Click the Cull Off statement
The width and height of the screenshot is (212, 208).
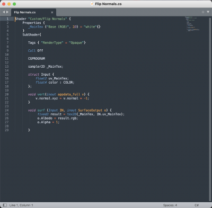click(36, 51)
